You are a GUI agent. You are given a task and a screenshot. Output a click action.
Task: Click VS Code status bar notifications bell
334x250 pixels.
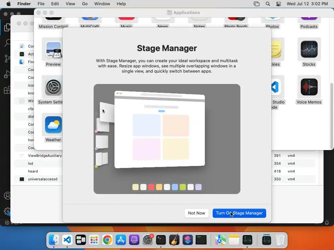(327, 223)
